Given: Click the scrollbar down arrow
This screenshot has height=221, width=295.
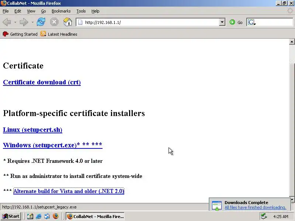Looking at the screenshot, I should [x=292, y=200].
